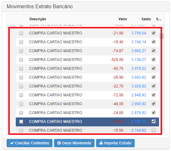Click the download icon on Importar Extrato
Screen dimensions: 171x151
(x=101, y=143)
